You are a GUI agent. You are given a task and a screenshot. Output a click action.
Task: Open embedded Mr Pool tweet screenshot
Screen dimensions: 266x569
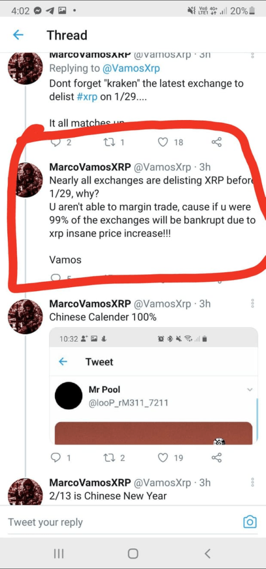coord(154,386)
